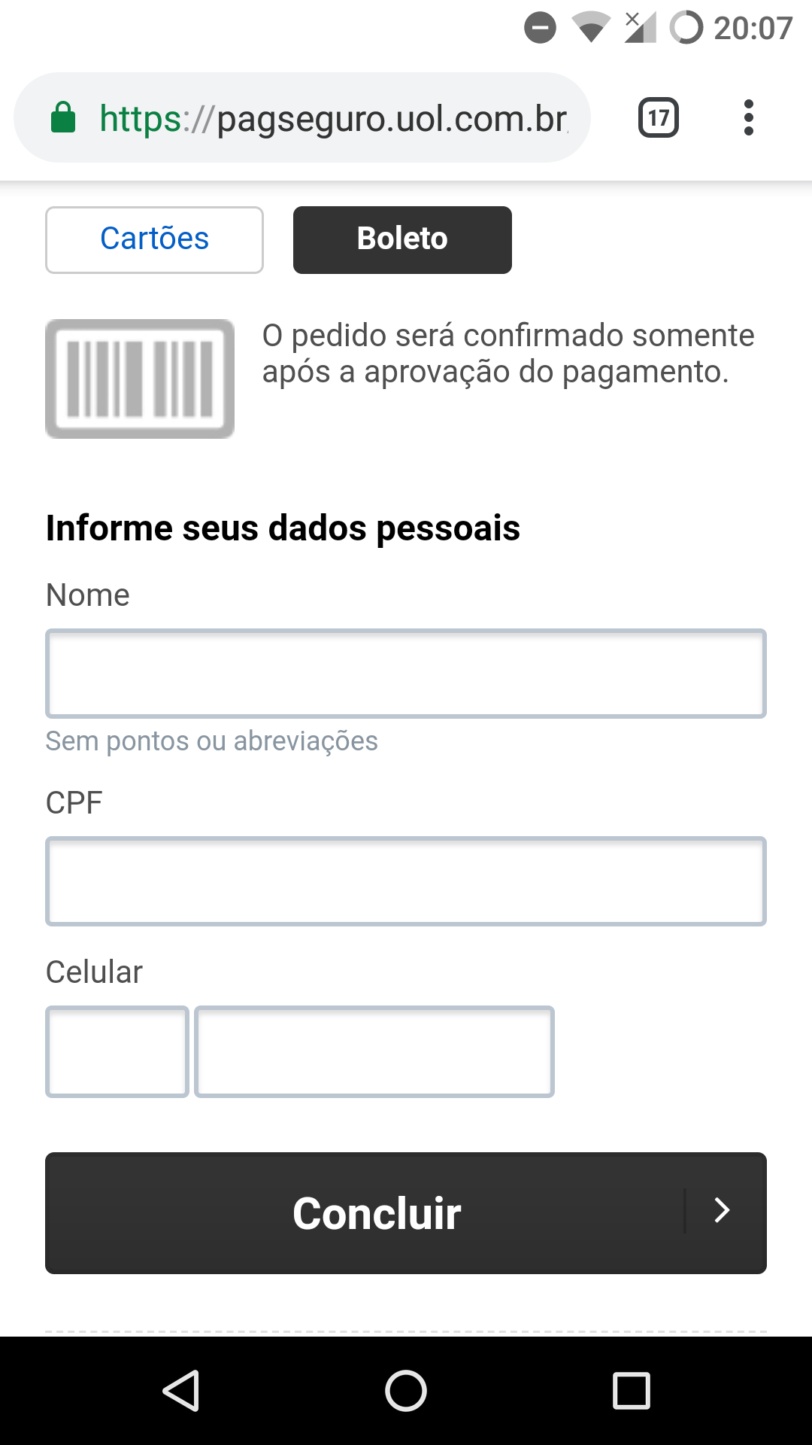Viewport: 812px width, 1445px height.
Task: Tap the pagseguro.uol.com.br address bar
Action: pos(335,118)
